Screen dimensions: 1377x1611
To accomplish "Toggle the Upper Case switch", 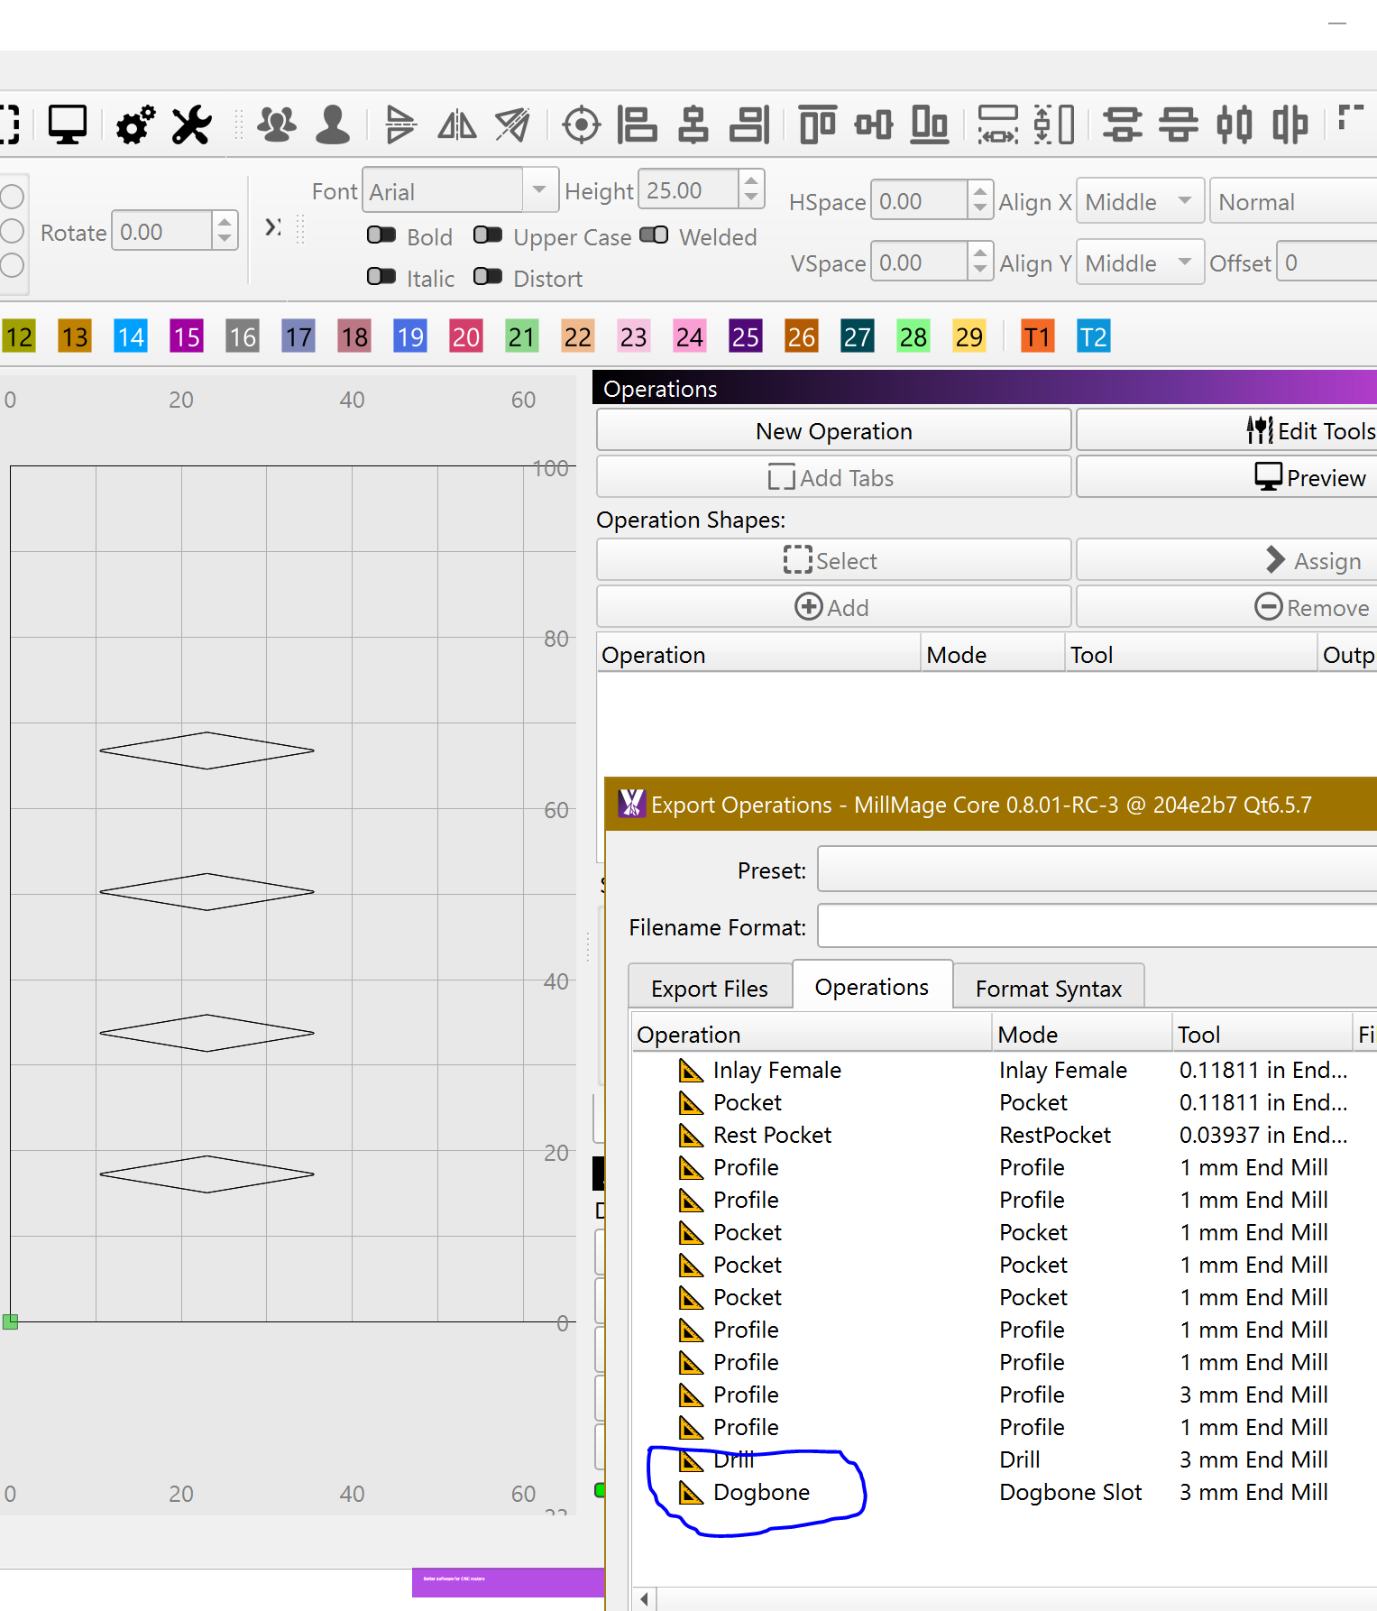I will pos(488,235).
